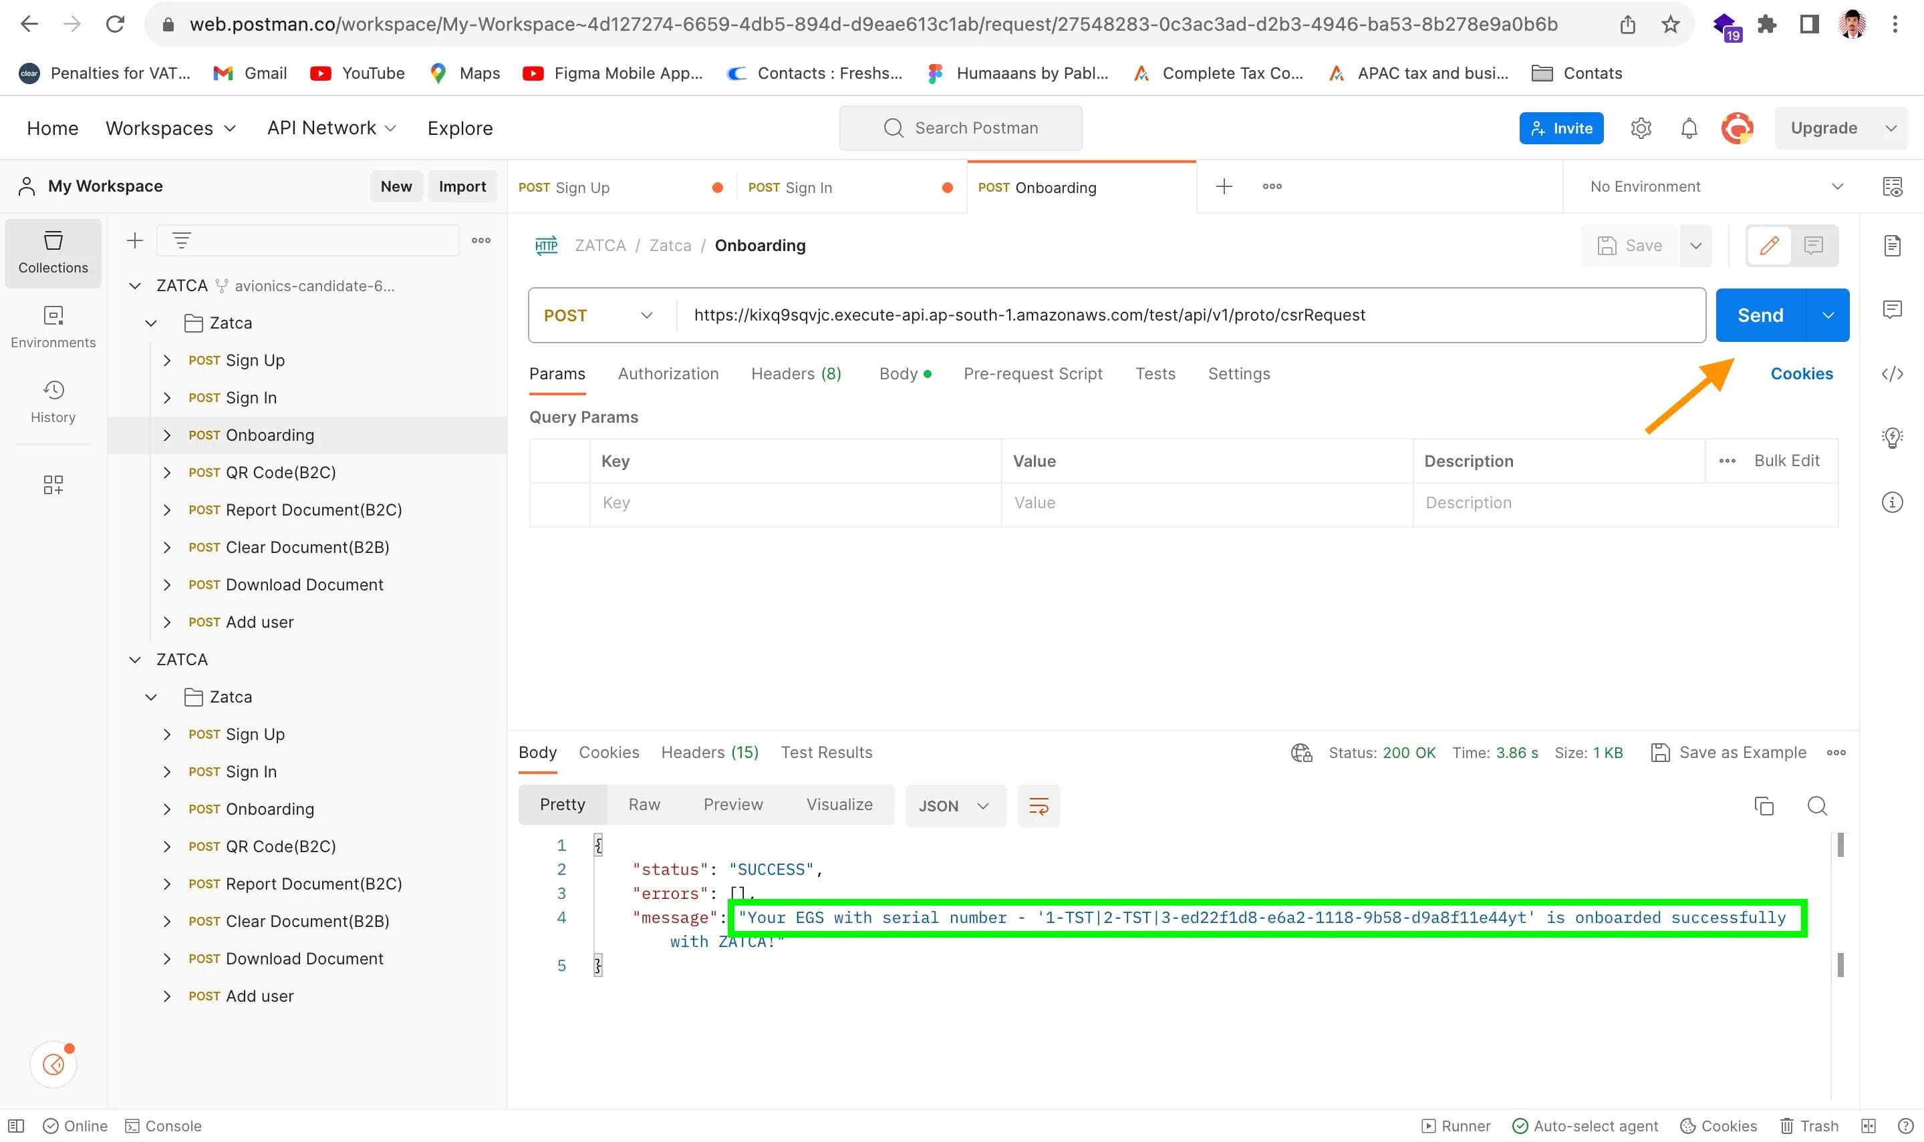Click the plus icon to create new collection
1924x1142 pixels.
point(135,241)
